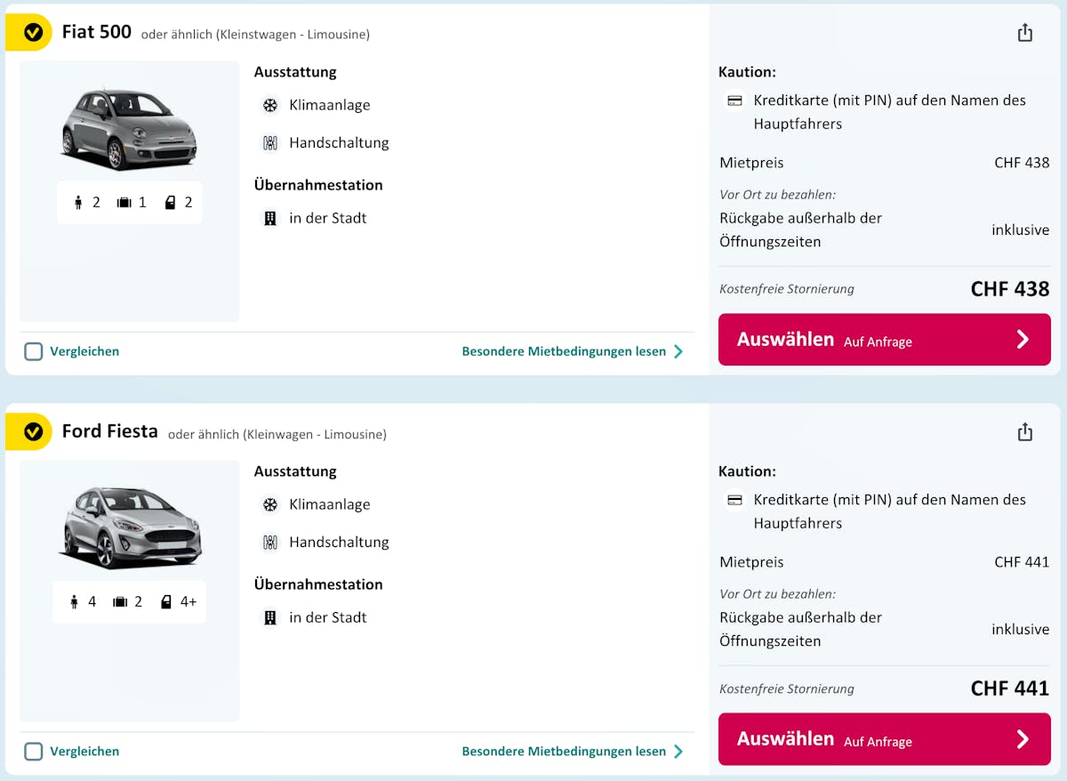The width and height of the screenshot is (1067, 781).
Task: Click the yellow checkmark badge beside Ford Fiesta
Action: 33,432
